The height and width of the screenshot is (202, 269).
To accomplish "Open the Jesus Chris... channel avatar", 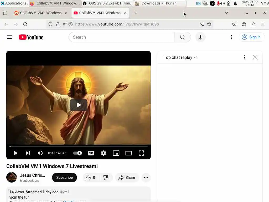I will coord(12,177).
